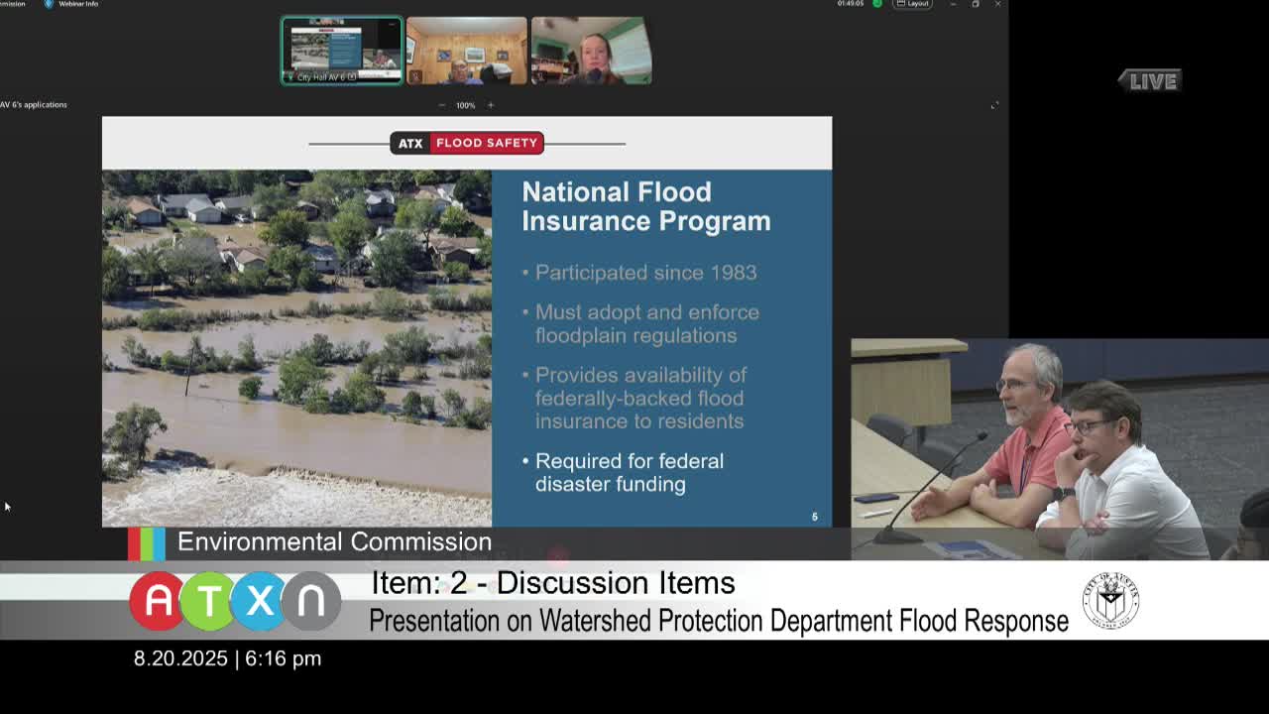
Task: Select the wood-paneled room participant thumbnail
Action: pos(466,51)
